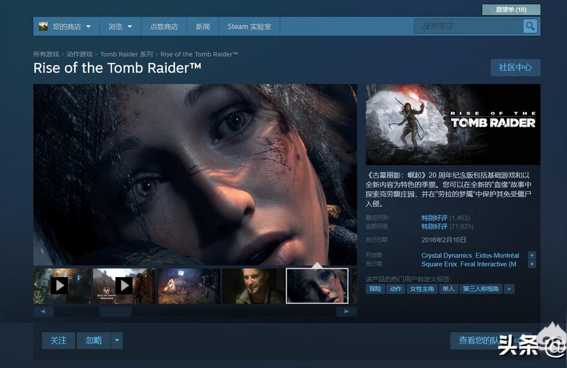Click the 愿望单 (18) button
Image resolution: width=567 pixels, height=368 pixels.
(511, 10)
